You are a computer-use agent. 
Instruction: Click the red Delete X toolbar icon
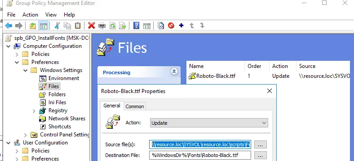coord(92,25)
